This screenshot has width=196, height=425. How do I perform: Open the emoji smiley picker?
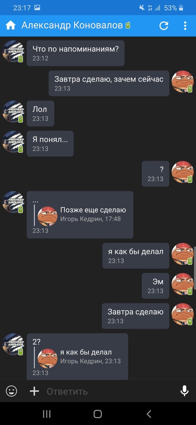click(11, 391)
